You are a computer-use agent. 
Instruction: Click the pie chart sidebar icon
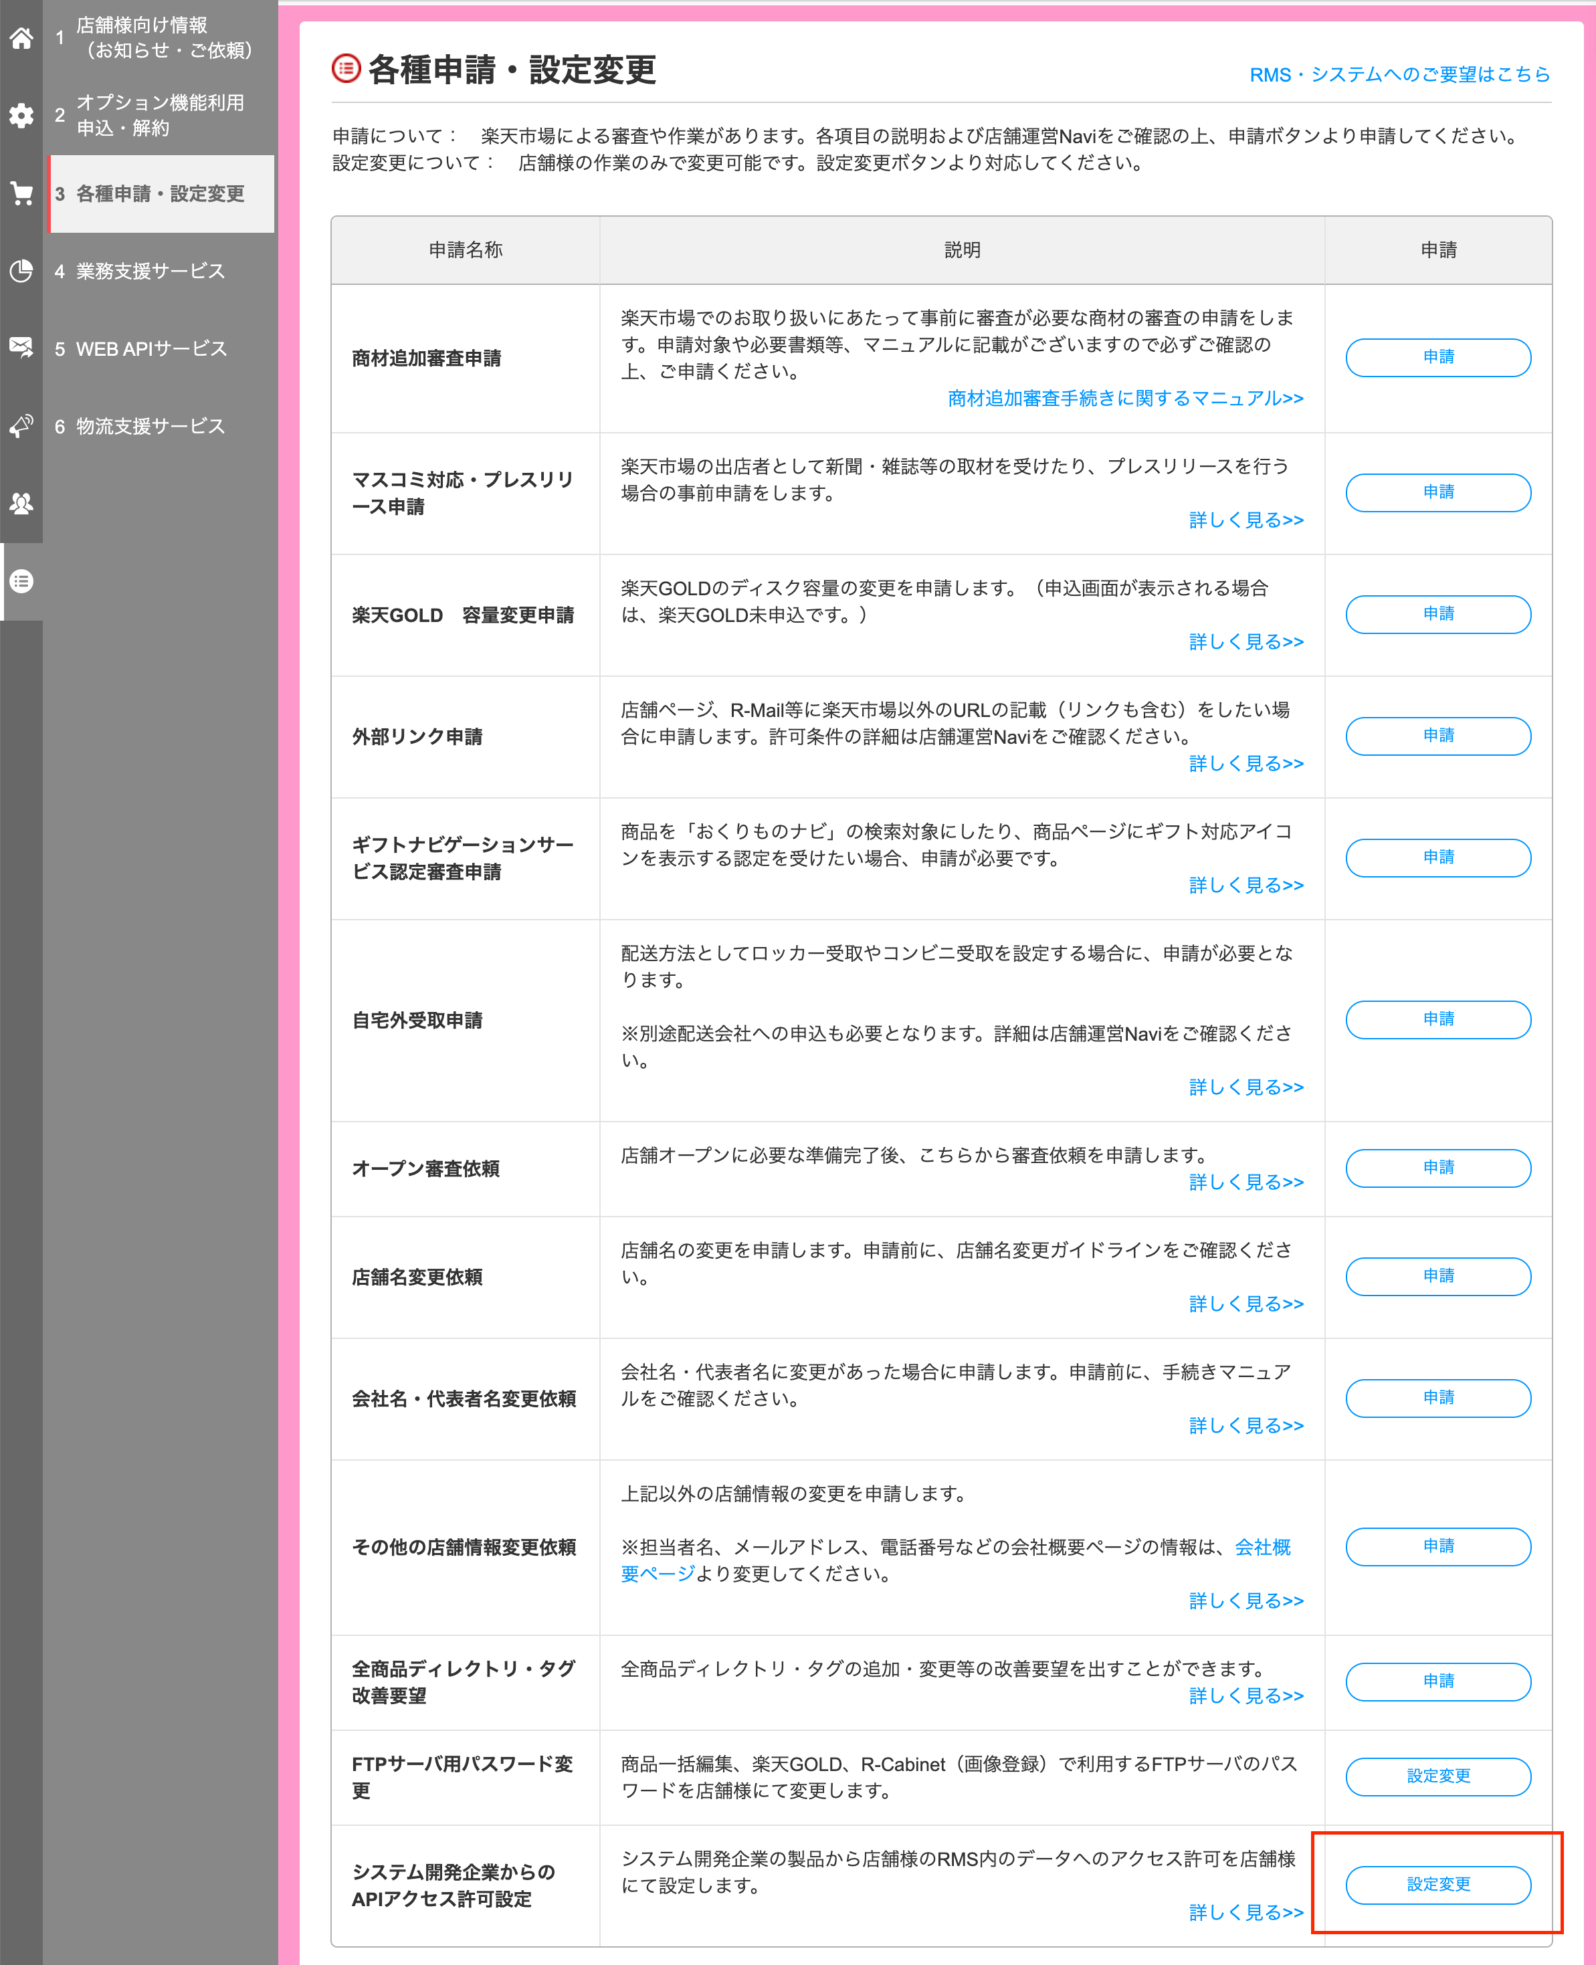tap(21, 271)
